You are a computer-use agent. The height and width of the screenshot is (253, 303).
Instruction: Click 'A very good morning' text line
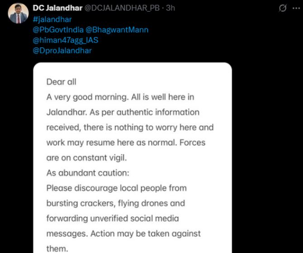[x=120, y=97]
